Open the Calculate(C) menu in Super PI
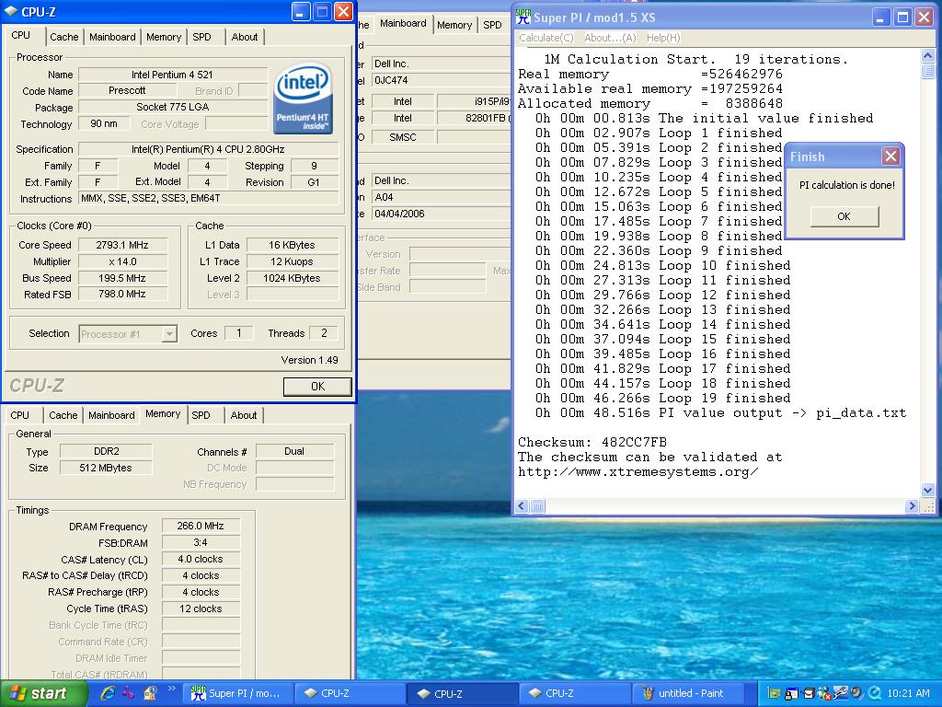 point(546,37)
